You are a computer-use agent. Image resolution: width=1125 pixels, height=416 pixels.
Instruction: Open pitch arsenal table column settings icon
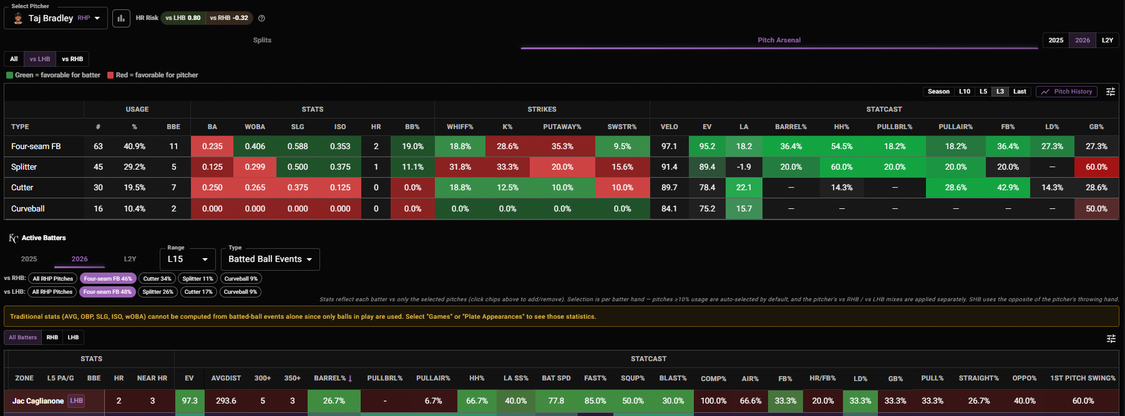click(x=1111, y=92)
